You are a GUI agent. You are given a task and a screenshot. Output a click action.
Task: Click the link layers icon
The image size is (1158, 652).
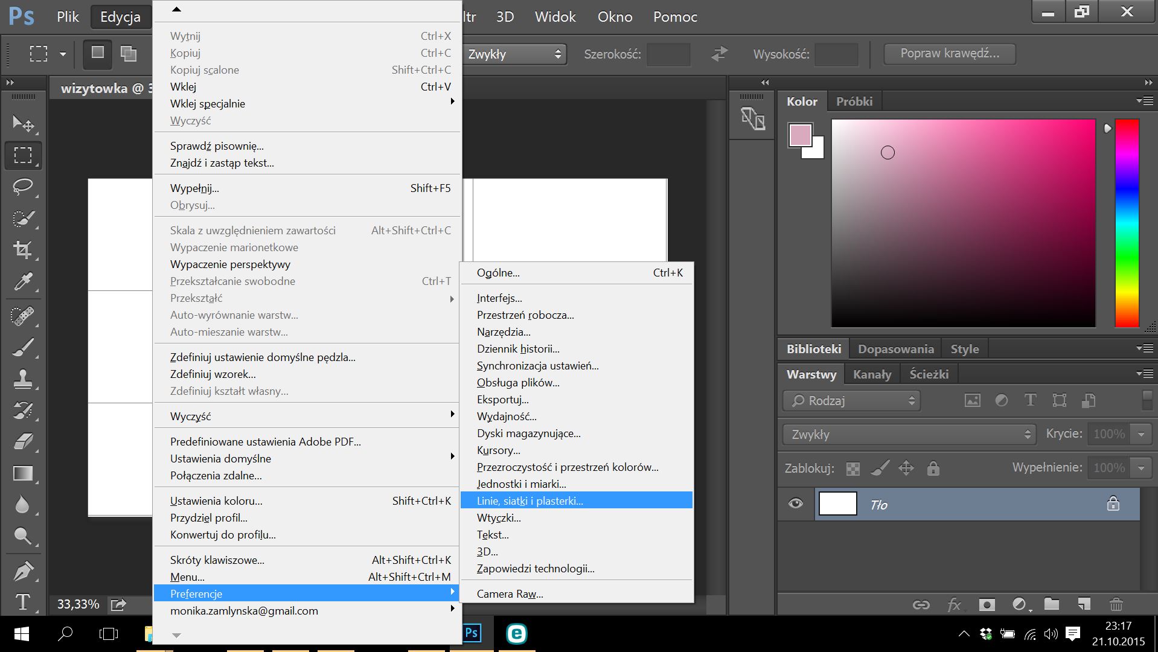point(921,604)
